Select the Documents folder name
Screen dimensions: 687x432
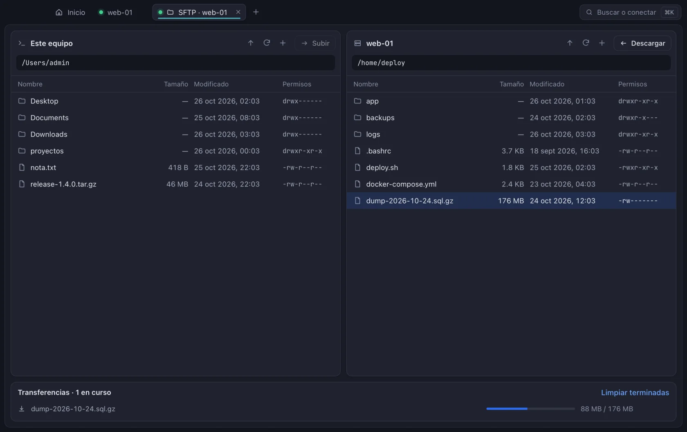49,118
